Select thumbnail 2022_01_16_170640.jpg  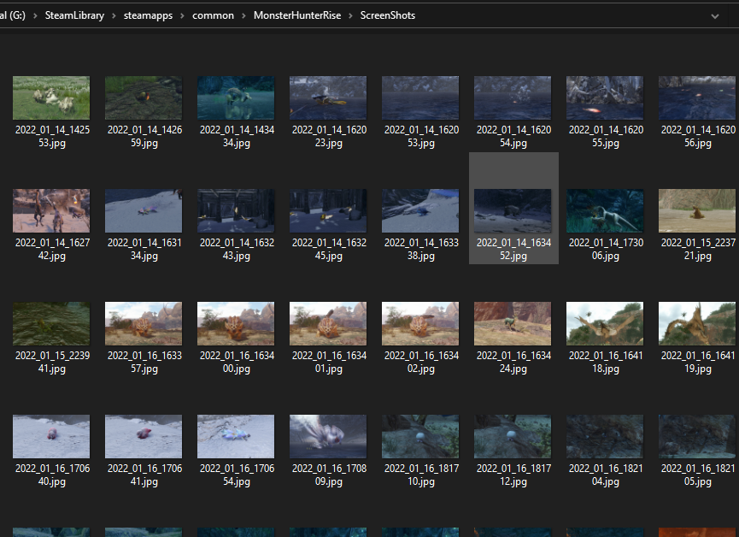[51, 436]
